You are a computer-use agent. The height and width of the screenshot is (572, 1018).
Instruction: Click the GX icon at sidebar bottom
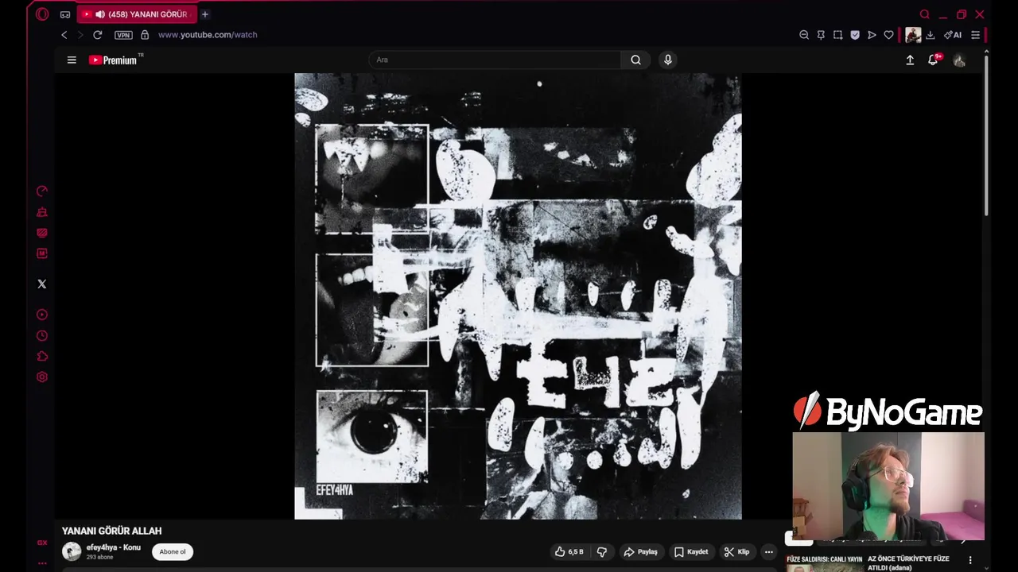tap(42, 543)
